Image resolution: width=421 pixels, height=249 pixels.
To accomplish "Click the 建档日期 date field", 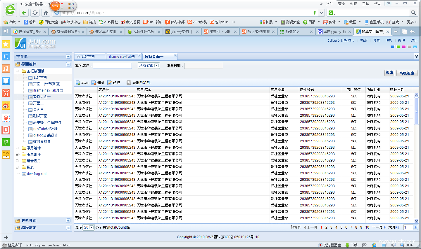I will (203, 66).
